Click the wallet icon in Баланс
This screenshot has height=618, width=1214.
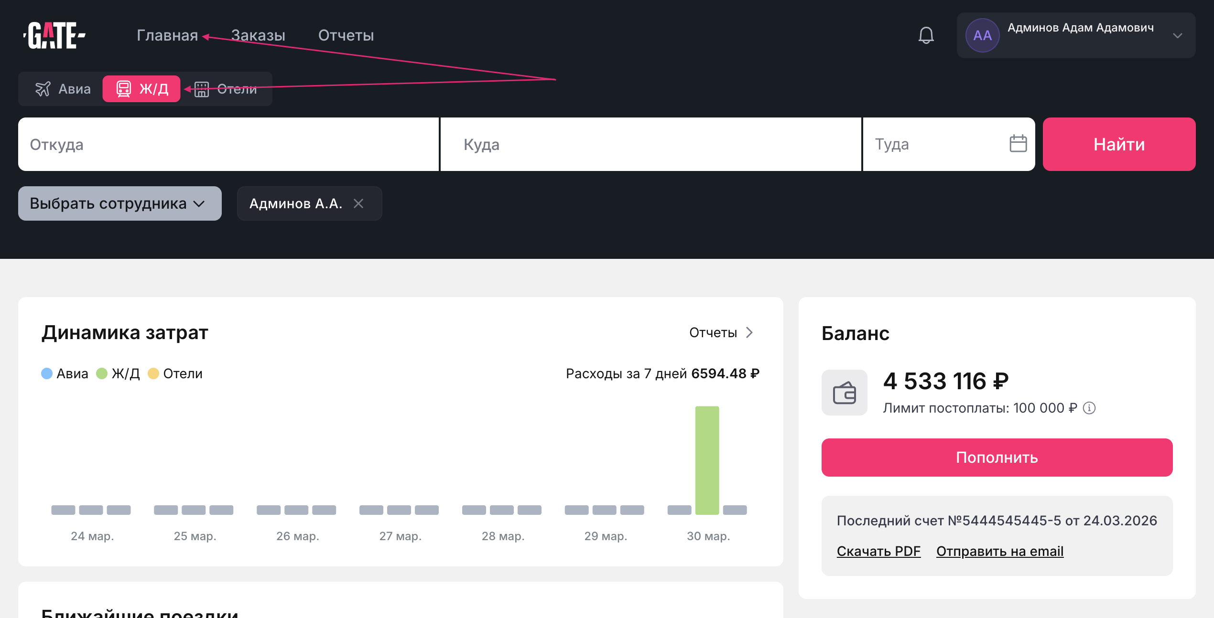click(844, 393)
